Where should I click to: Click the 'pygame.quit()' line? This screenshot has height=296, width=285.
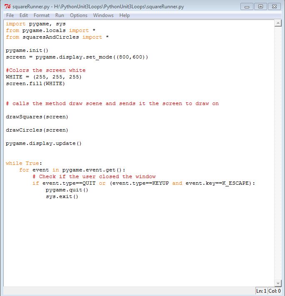[x=67, y=190]
